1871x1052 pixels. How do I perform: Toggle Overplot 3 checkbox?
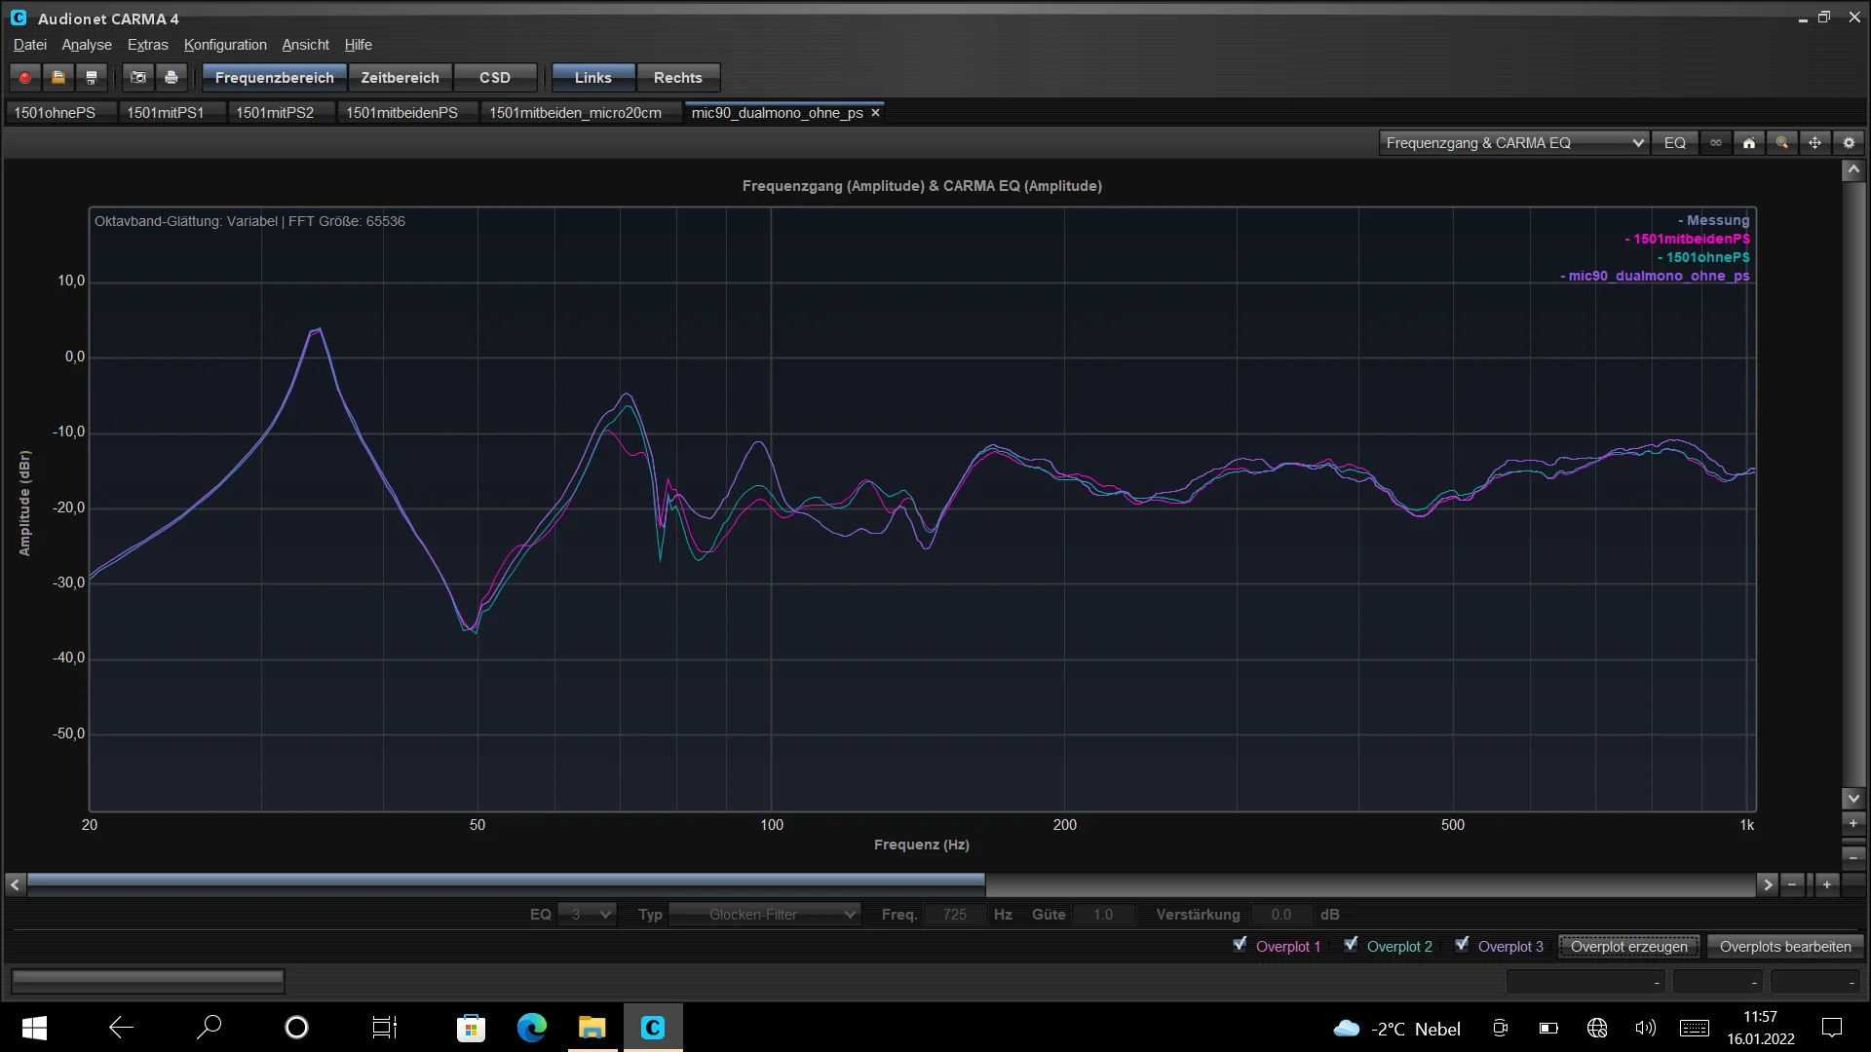pyautogui.click(x=1462, y=944)
